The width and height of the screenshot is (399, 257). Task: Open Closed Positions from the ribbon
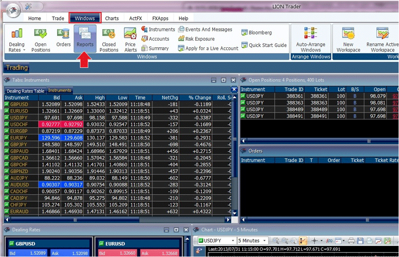click(109, 39)
